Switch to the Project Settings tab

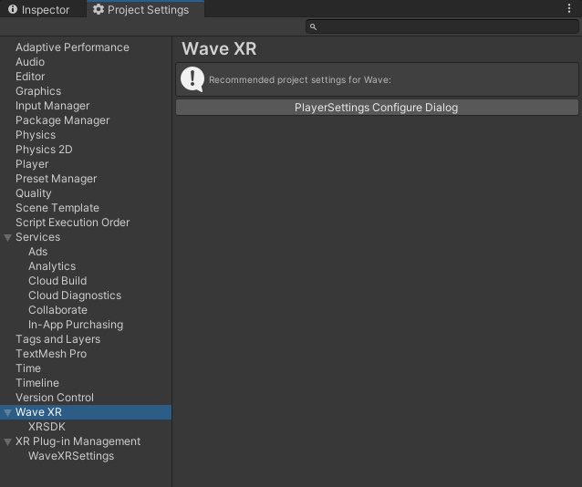pyautogui.click(x=145, y=9)
